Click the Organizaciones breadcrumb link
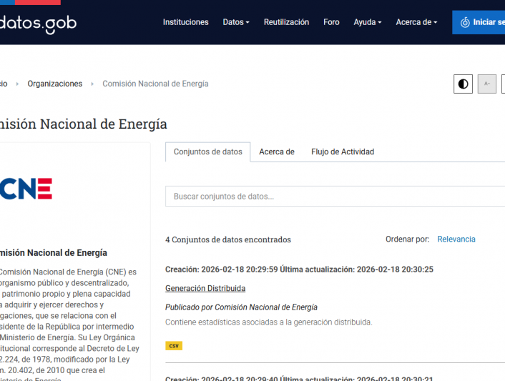505x381 pixels. (x=55, y=84)
